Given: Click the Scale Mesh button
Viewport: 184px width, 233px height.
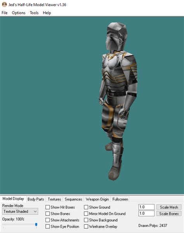Looking at the screenshot, I should (x=169, y=207).
